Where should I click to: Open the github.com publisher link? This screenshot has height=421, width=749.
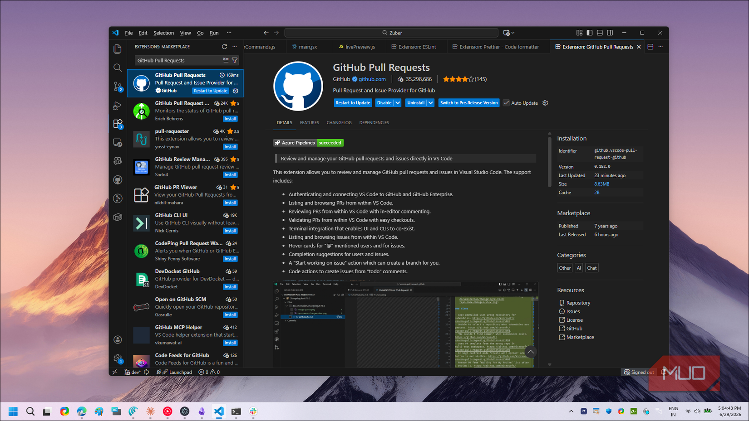click(372, 79)
